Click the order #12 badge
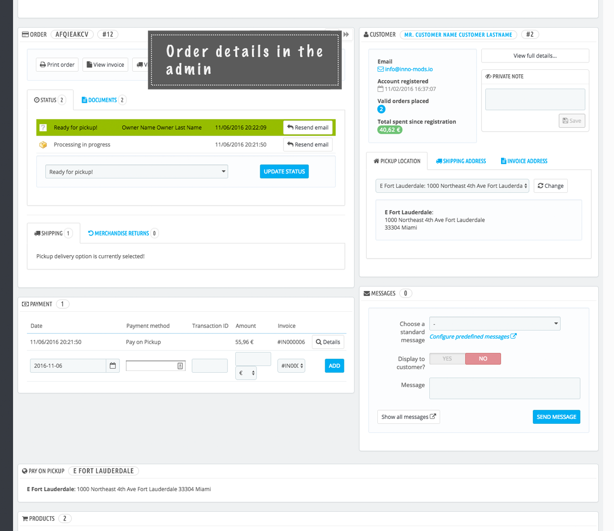This screenshot has width=614, height=531. coord(108,34)
